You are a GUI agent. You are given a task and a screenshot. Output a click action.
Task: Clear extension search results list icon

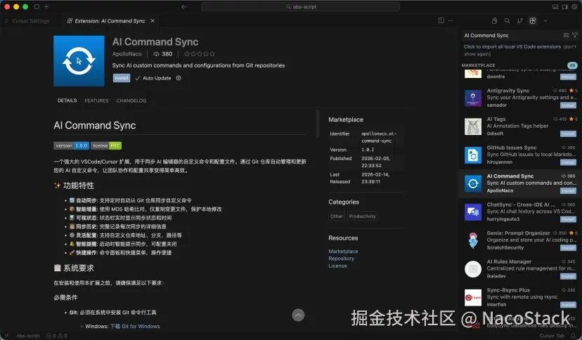(x=566, y=35)
